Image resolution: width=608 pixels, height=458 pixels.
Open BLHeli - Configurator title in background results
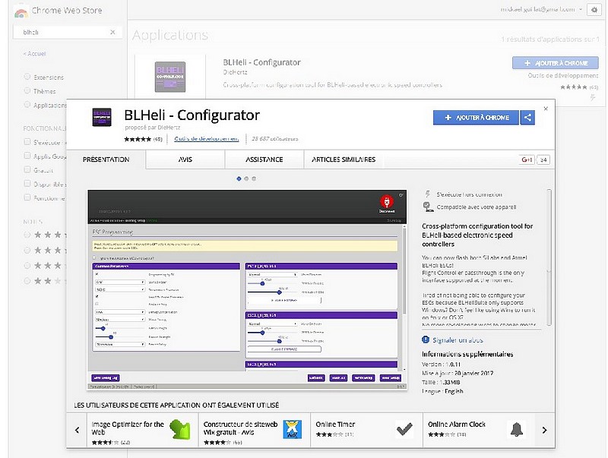[x=261, y=62]
